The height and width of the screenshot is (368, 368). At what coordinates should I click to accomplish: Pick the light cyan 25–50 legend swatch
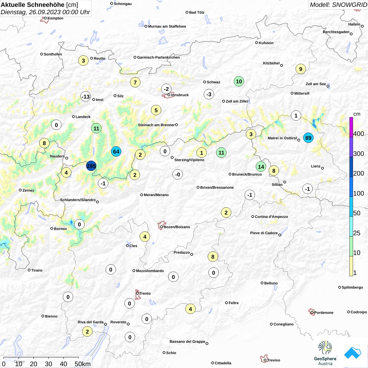[x=351, y=226]
